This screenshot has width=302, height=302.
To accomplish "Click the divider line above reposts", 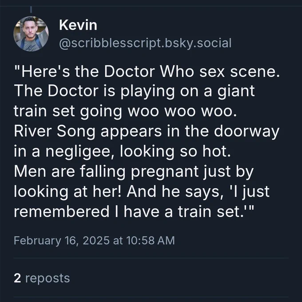I will click(151, 258).
